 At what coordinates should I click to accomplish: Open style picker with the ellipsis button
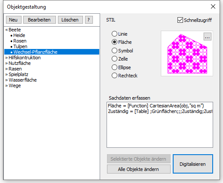208,37
